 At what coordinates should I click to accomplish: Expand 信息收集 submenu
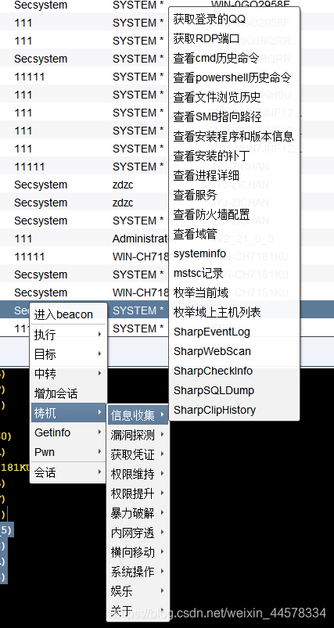pos(138,415)
